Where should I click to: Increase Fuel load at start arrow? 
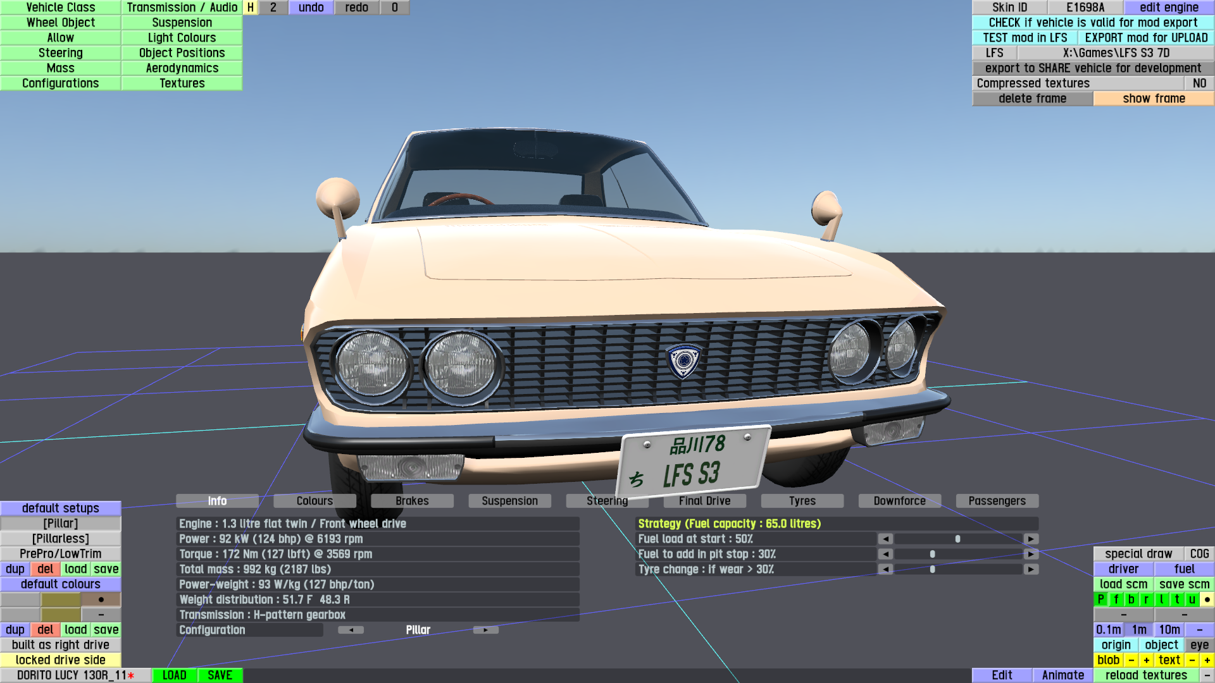point(1031,539)
